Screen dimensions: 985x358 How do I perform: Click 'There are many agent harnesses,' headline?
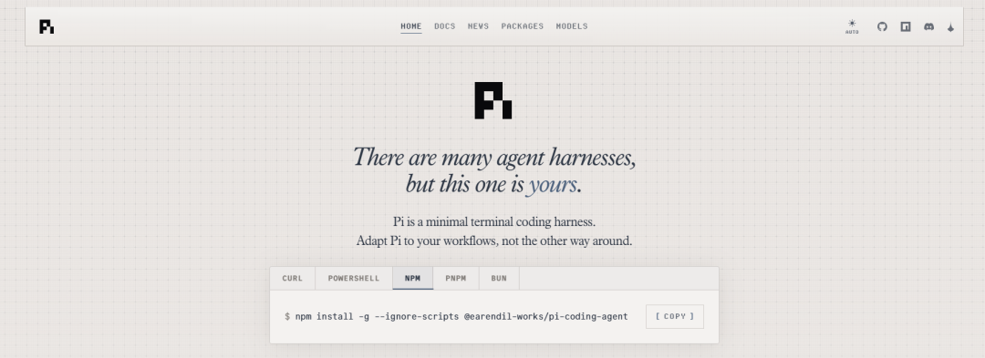tap(493, 157)
